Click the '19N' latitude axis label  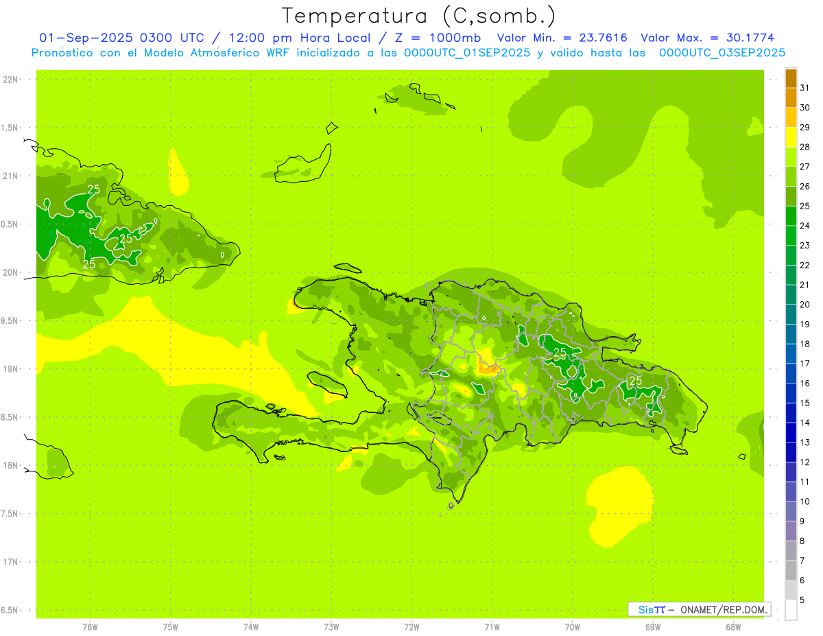click(10, 369)
